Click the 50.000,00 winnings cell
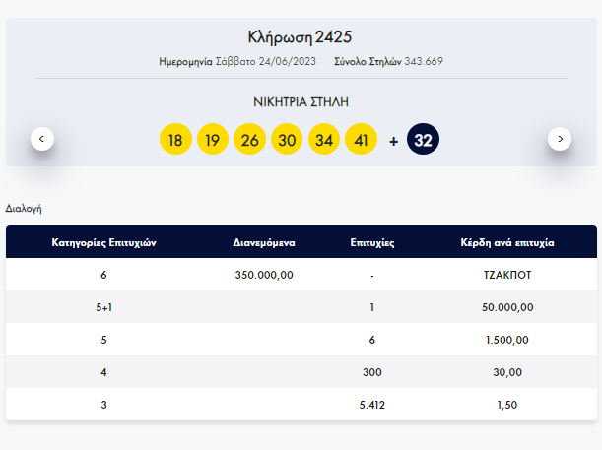602x450 pixels. click(x=507, y=307)
